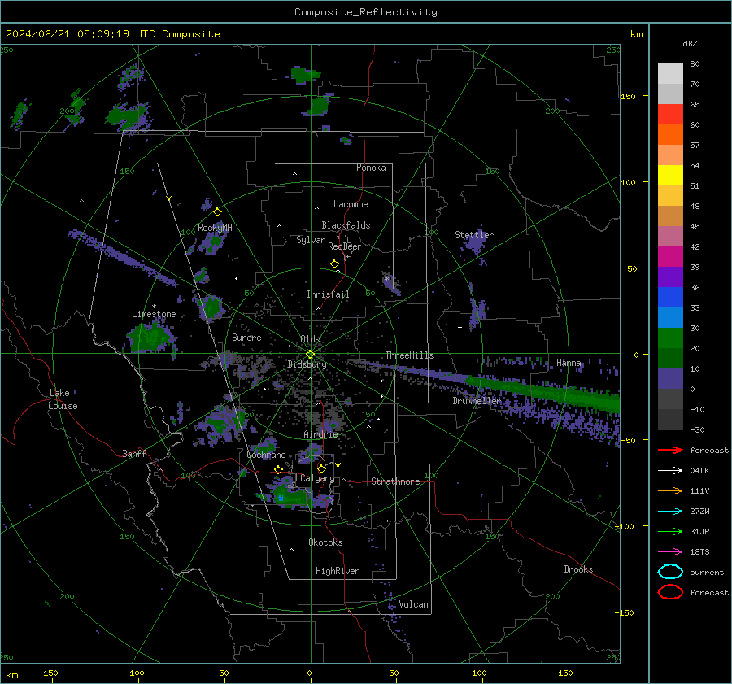Image resolution: width=732 pixels, height=684 pixels.
Task: Click the Sundre label
Action: pyautogui.click(x=246, y=338)
